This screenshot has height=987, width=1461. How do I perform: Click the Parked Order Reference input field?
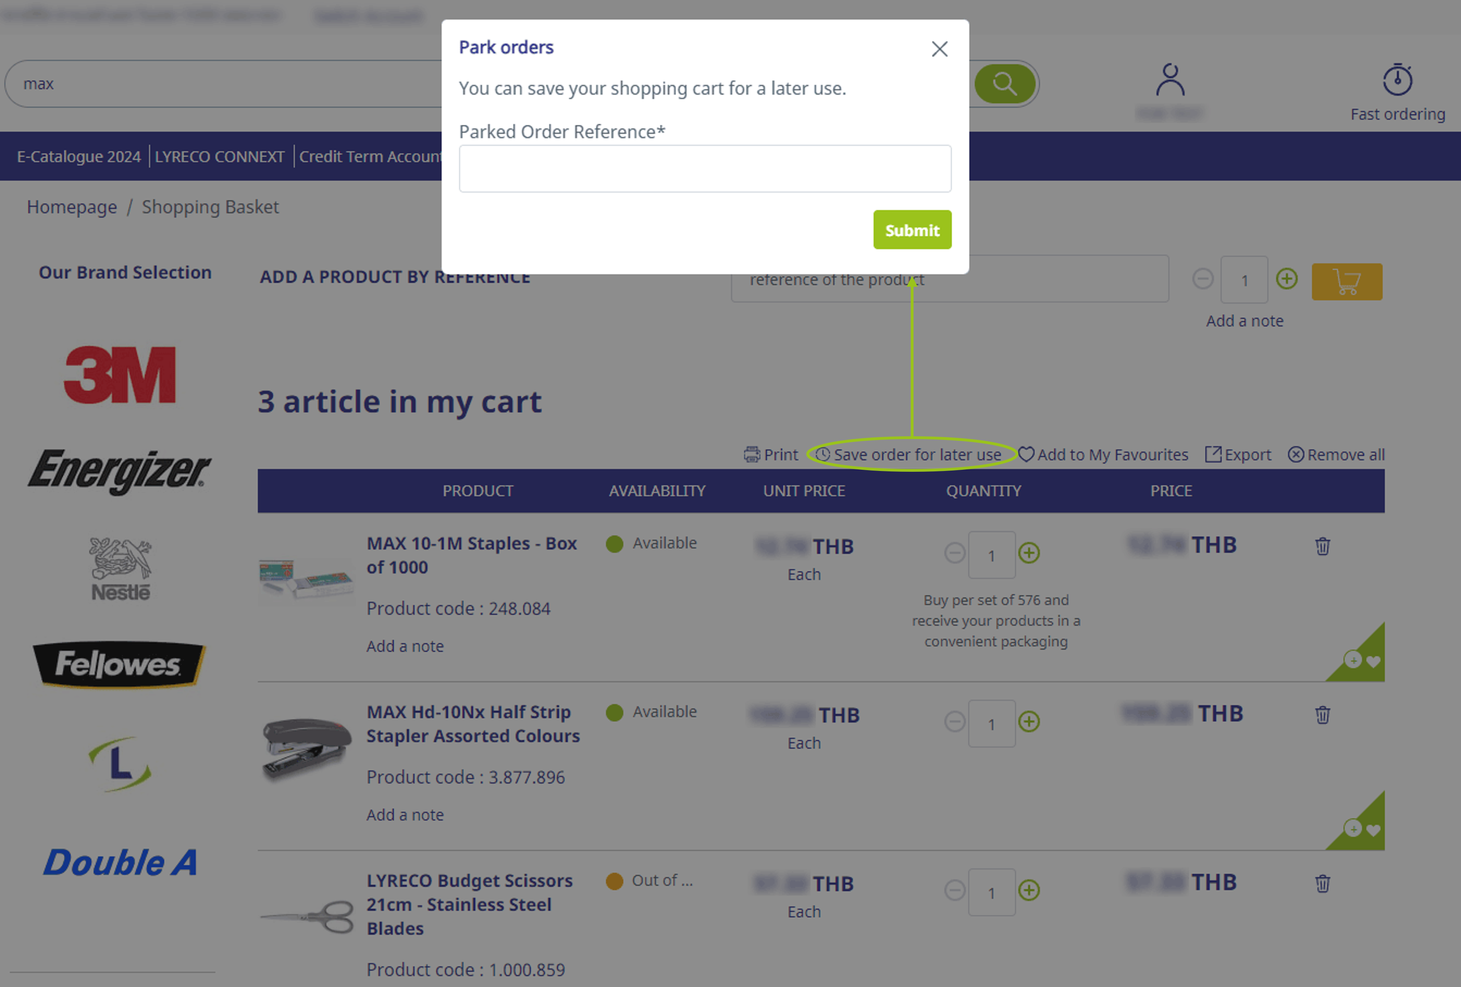pyautogui.click(x=705, y=168)
